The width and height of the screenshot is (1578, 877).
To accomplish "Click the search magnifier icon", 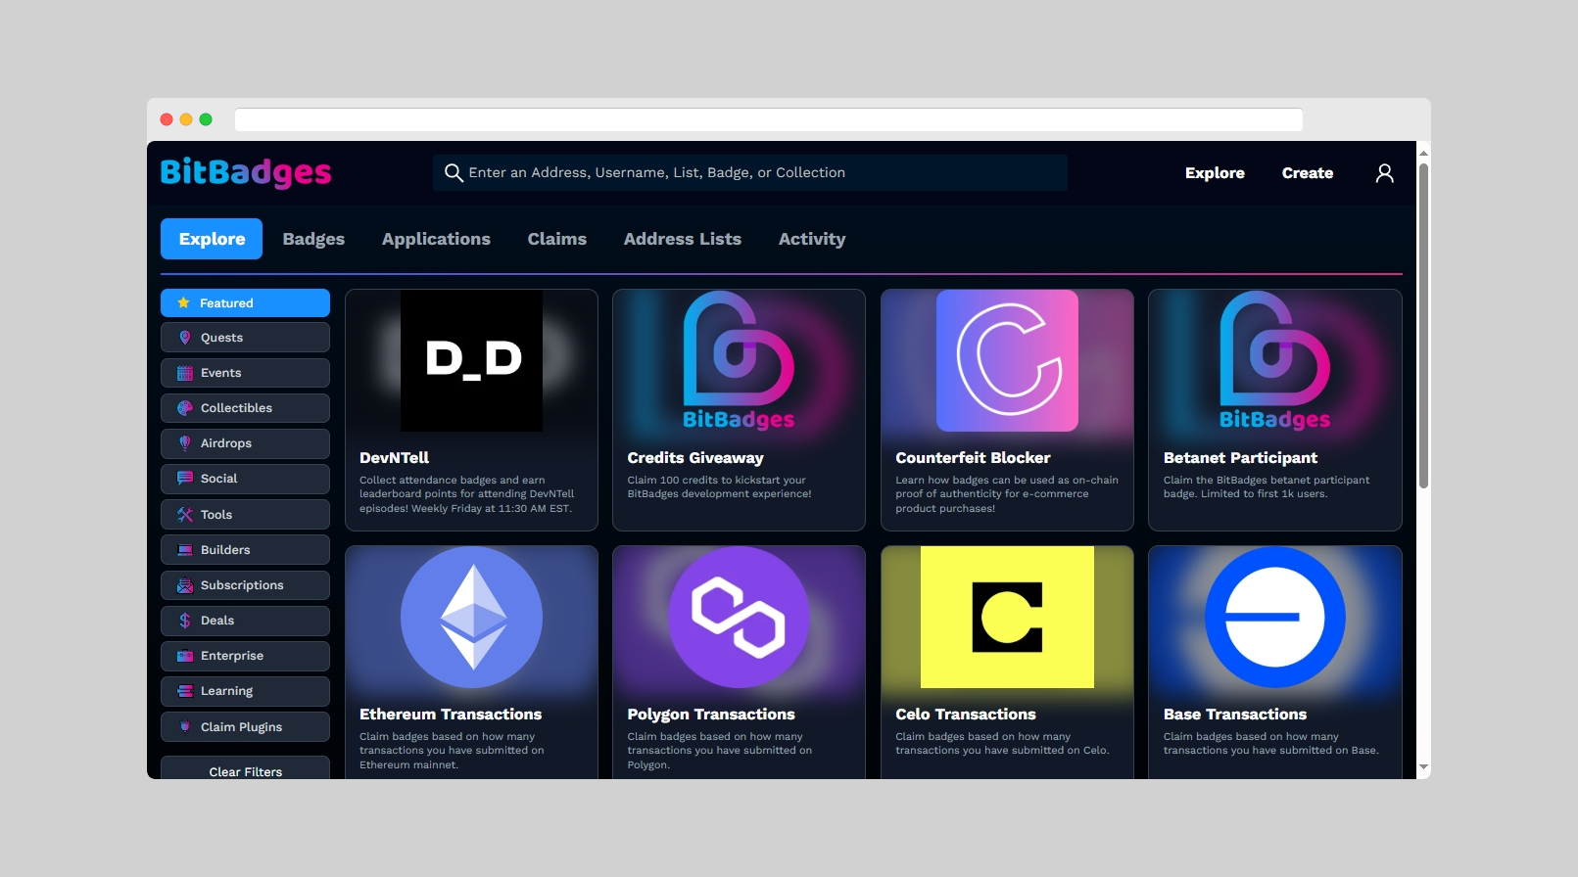I will [454, 173].
